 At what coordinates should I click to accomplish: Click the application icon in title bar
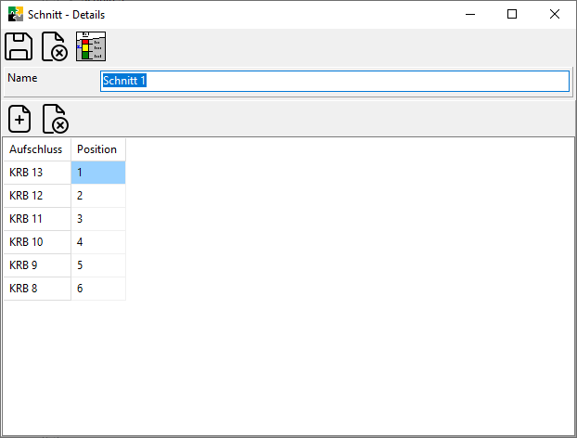coord(14,14)
